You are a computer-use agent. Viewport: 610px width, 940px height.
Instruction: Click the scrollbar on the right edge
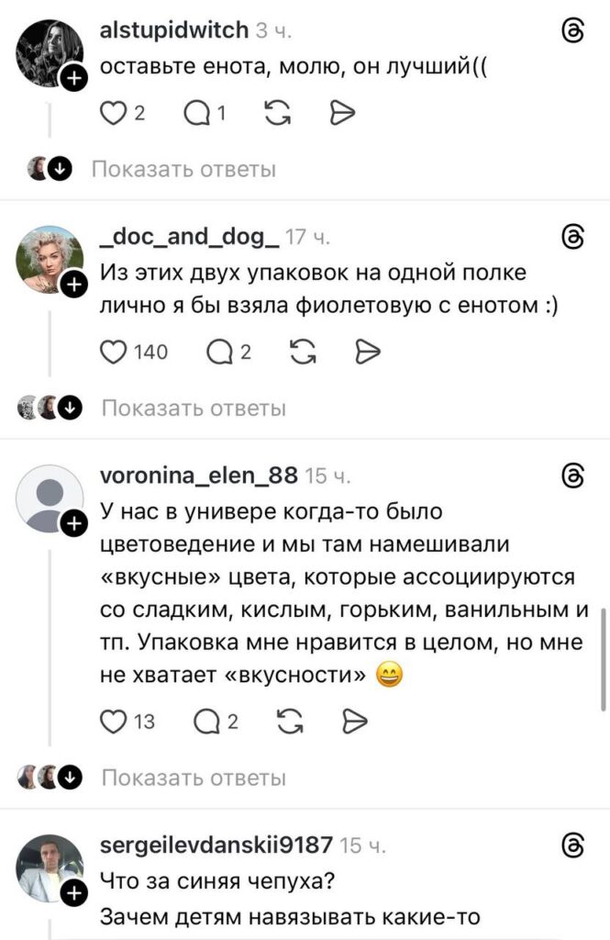click(x=603, y=656)
